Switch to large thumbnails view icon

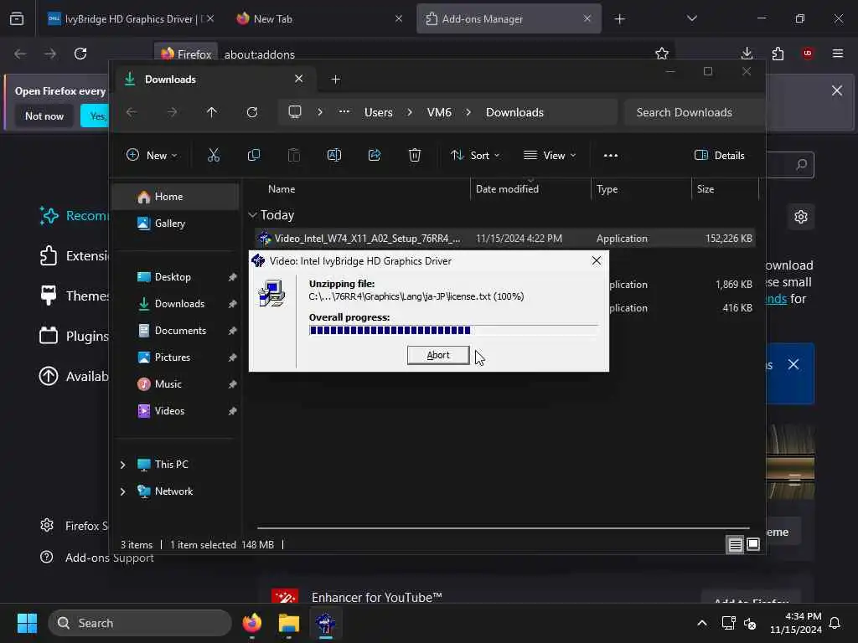(x=753, y=544)
